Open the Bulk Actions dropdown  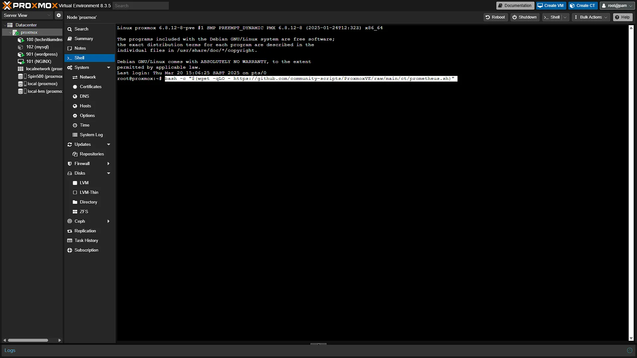point(591,17)
